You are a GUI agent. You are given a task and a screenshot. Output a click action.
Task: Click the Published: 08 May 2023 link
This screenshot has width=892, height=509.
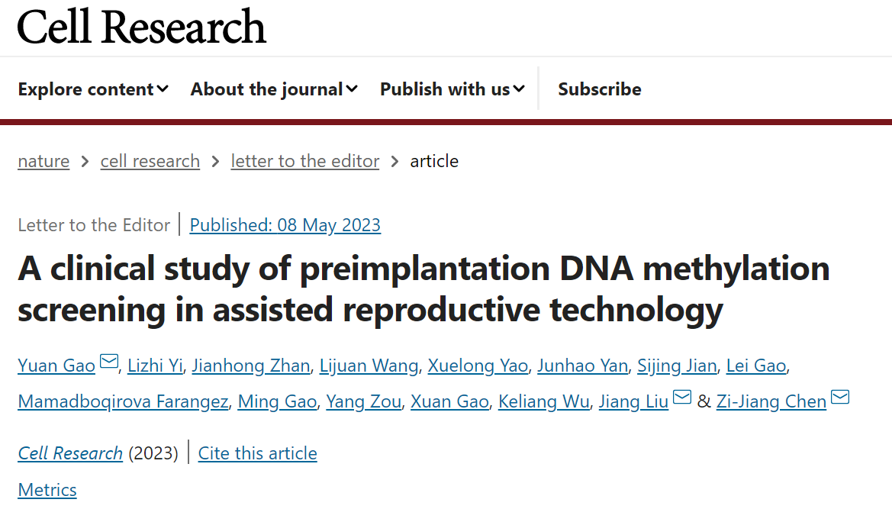(x=285, y=225)
